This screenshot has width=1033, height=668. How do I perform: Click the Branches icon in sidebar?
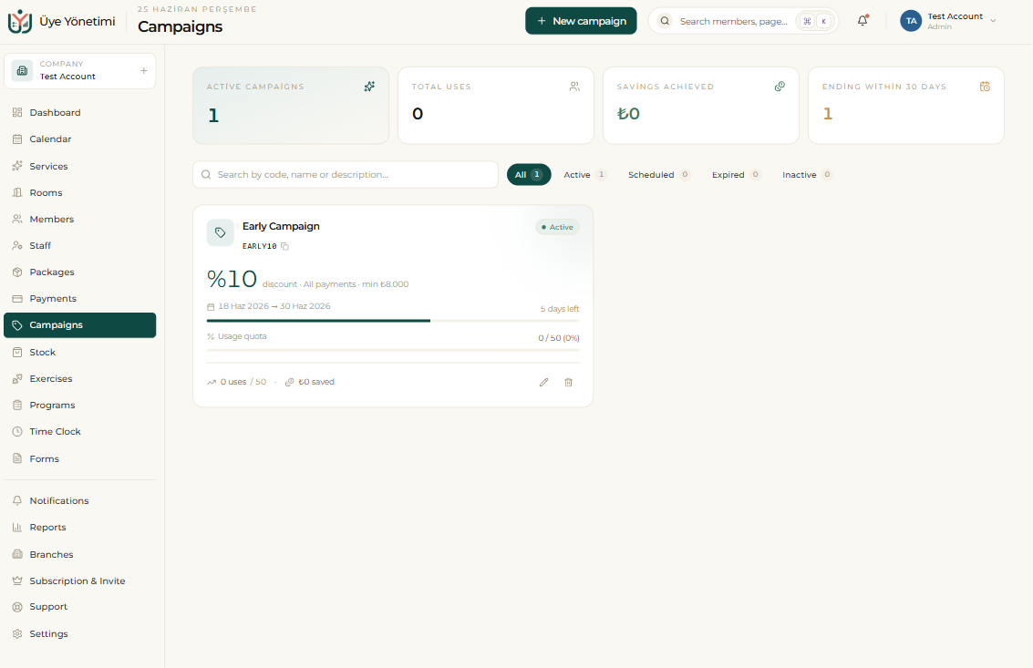[17, 555]
